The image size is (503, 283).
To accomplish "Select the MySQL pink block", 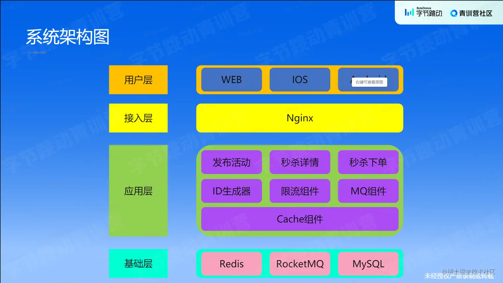I will (368, 264).
